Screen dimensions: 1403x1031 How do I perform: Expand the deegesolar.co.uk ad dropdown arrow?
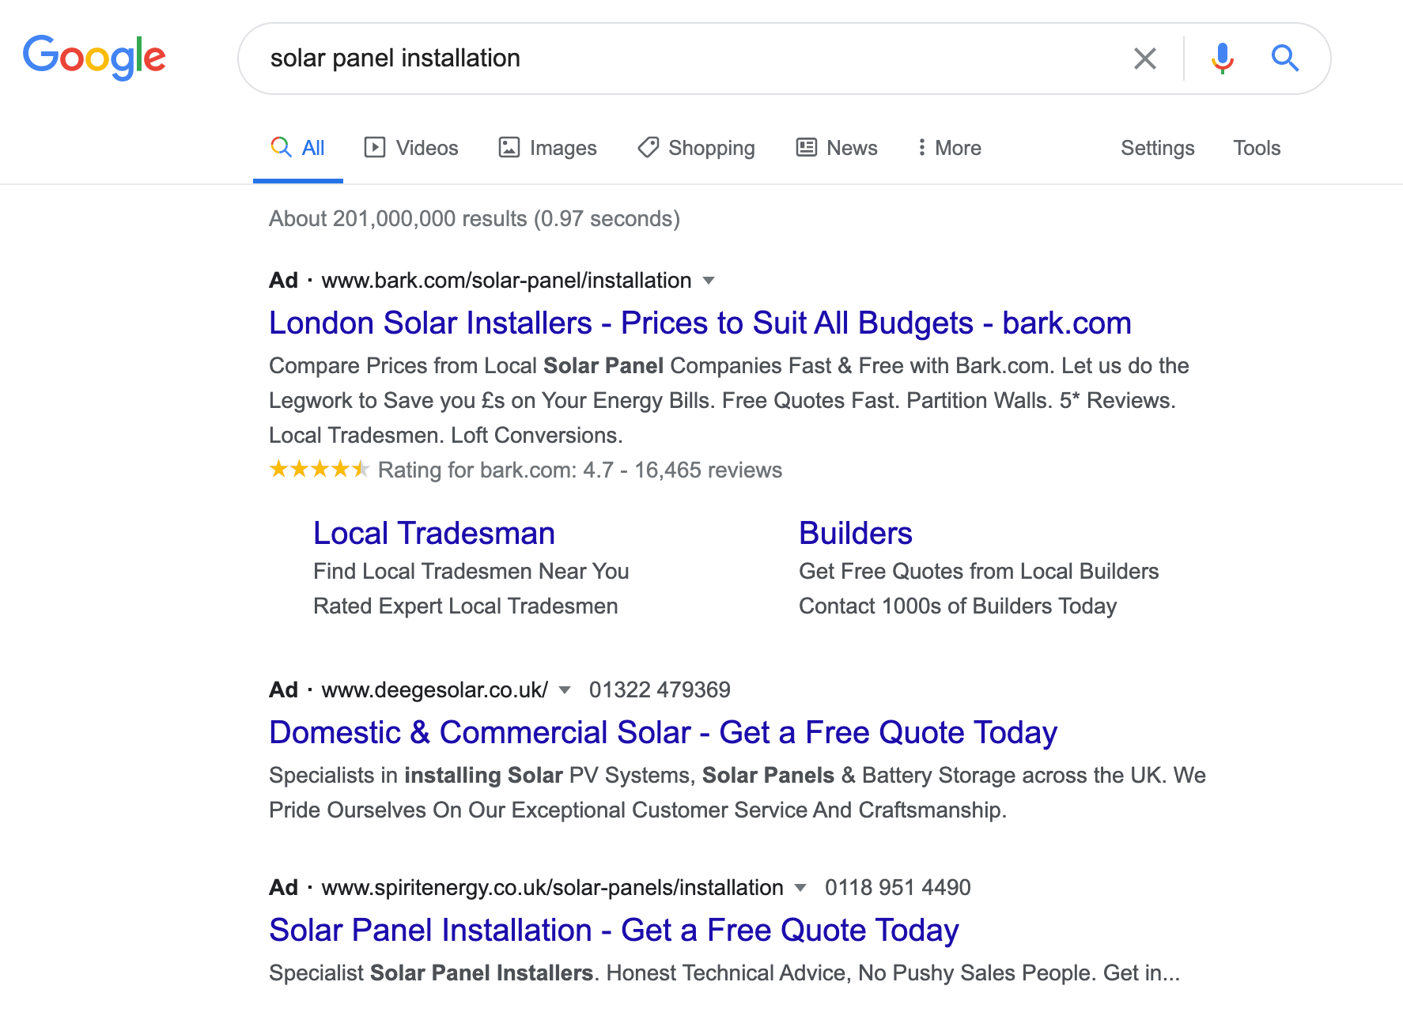pyautogui.click(x=565, y=690)
